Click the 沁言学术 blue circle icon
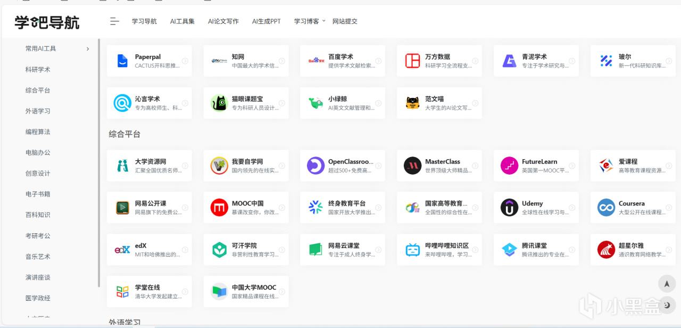 click(x=123, y=103)
